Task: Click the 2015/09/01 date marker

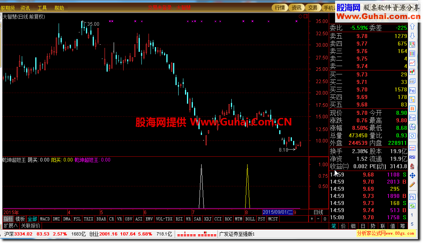Action: [x=278, y=212]
